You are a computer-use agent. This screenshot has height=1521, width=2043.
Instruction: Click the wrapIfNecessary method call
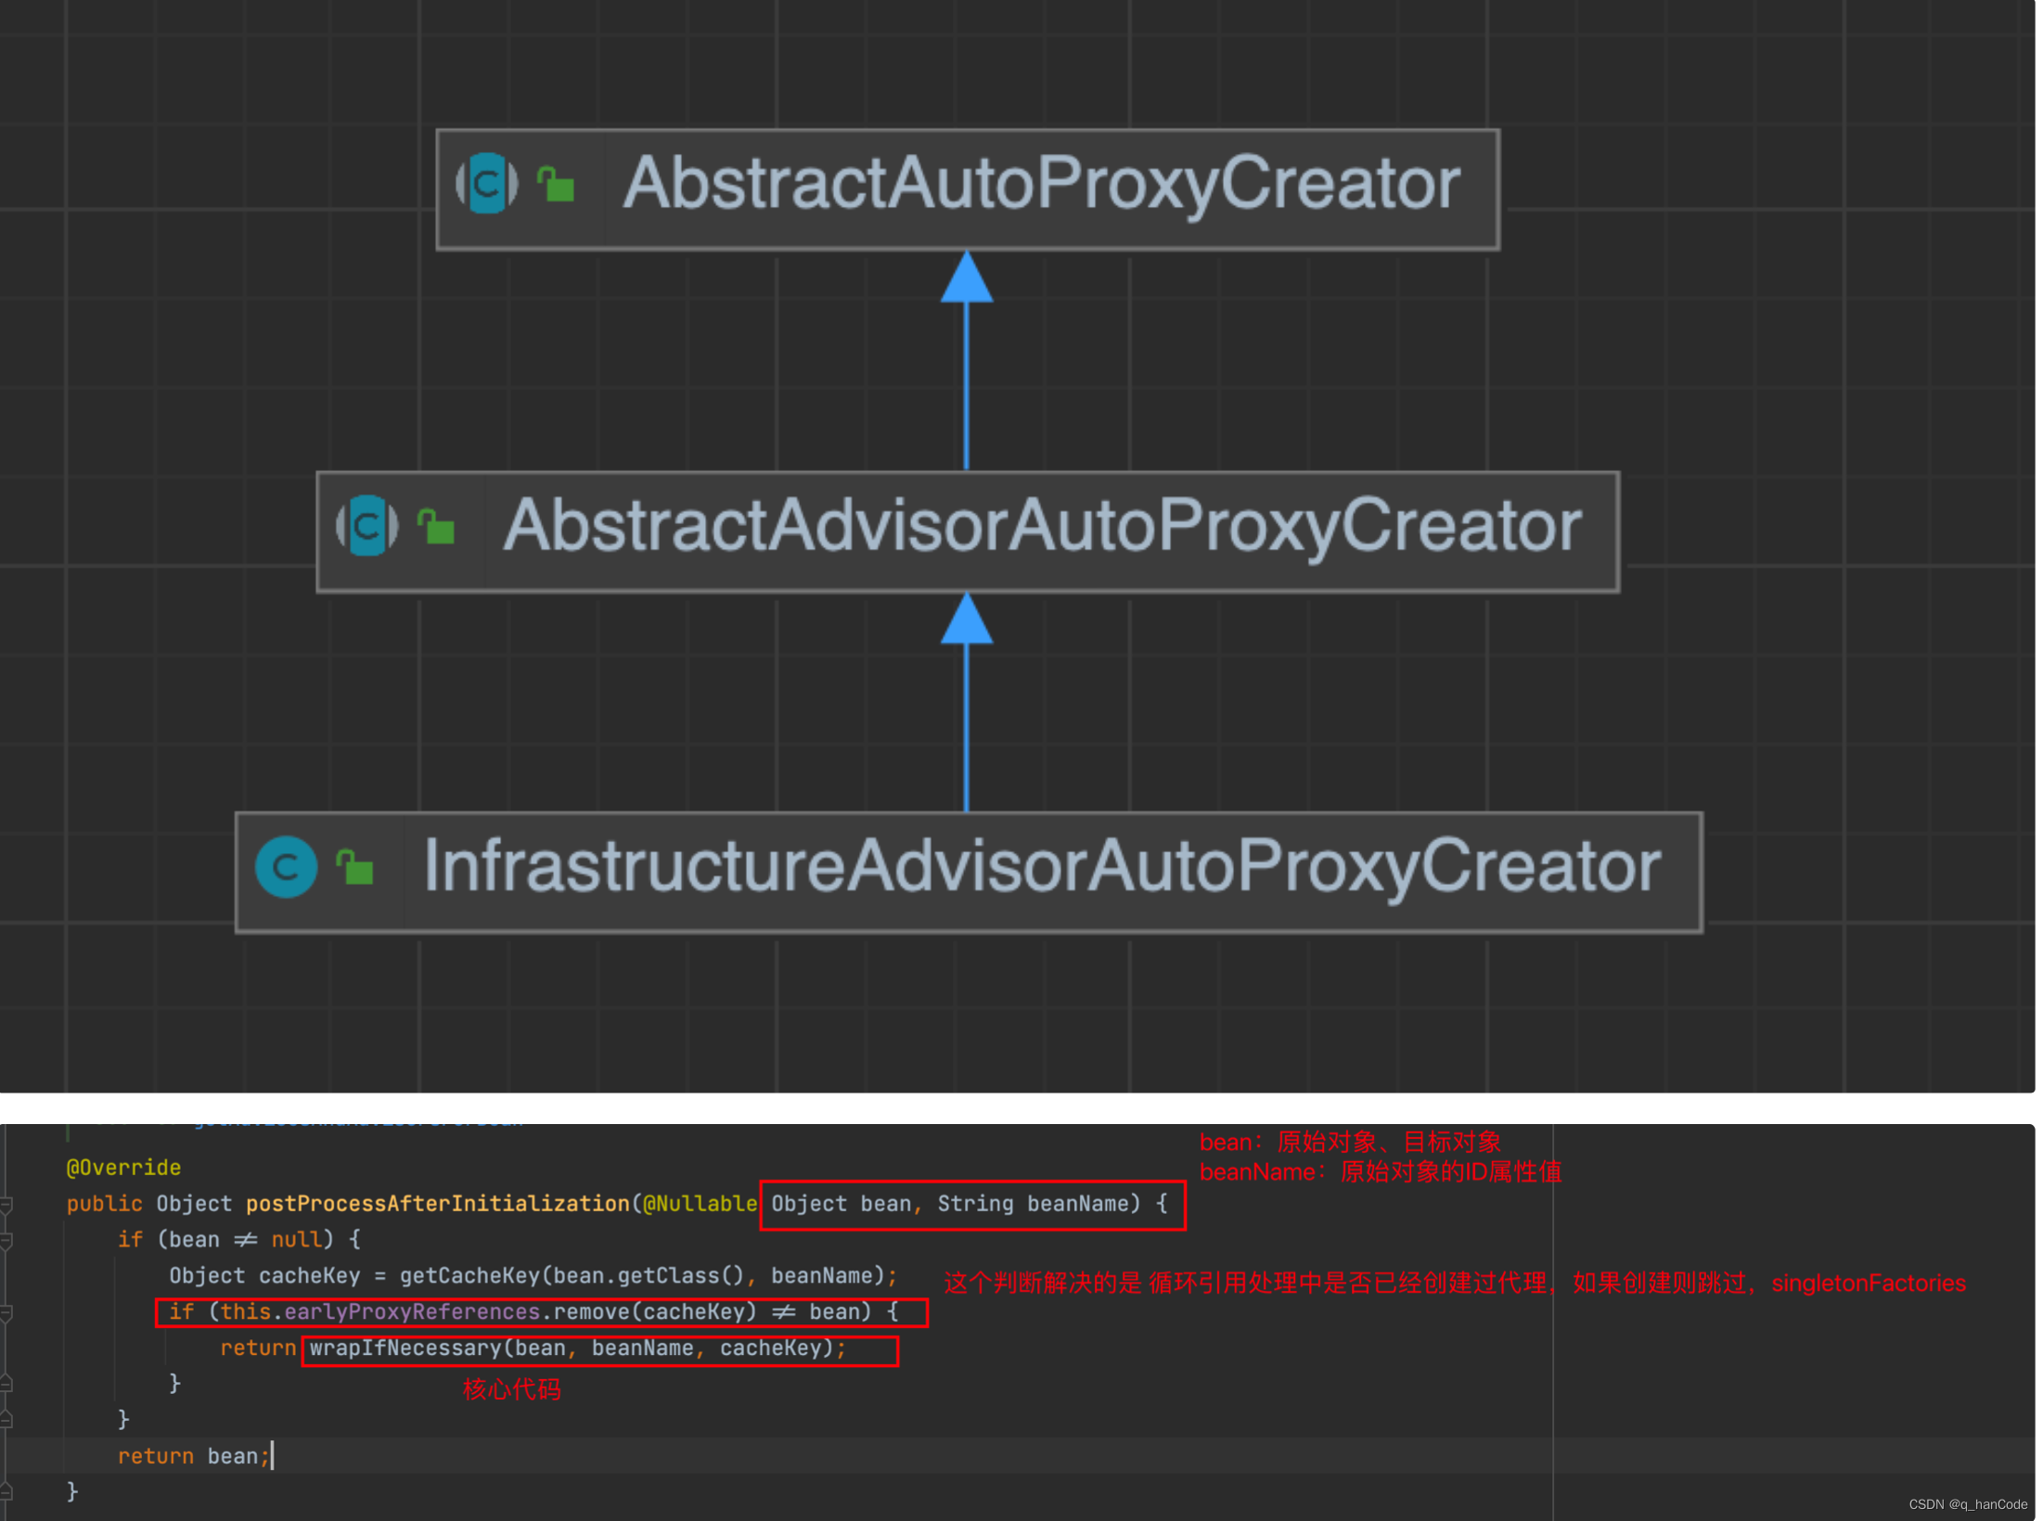[405, 1349]
